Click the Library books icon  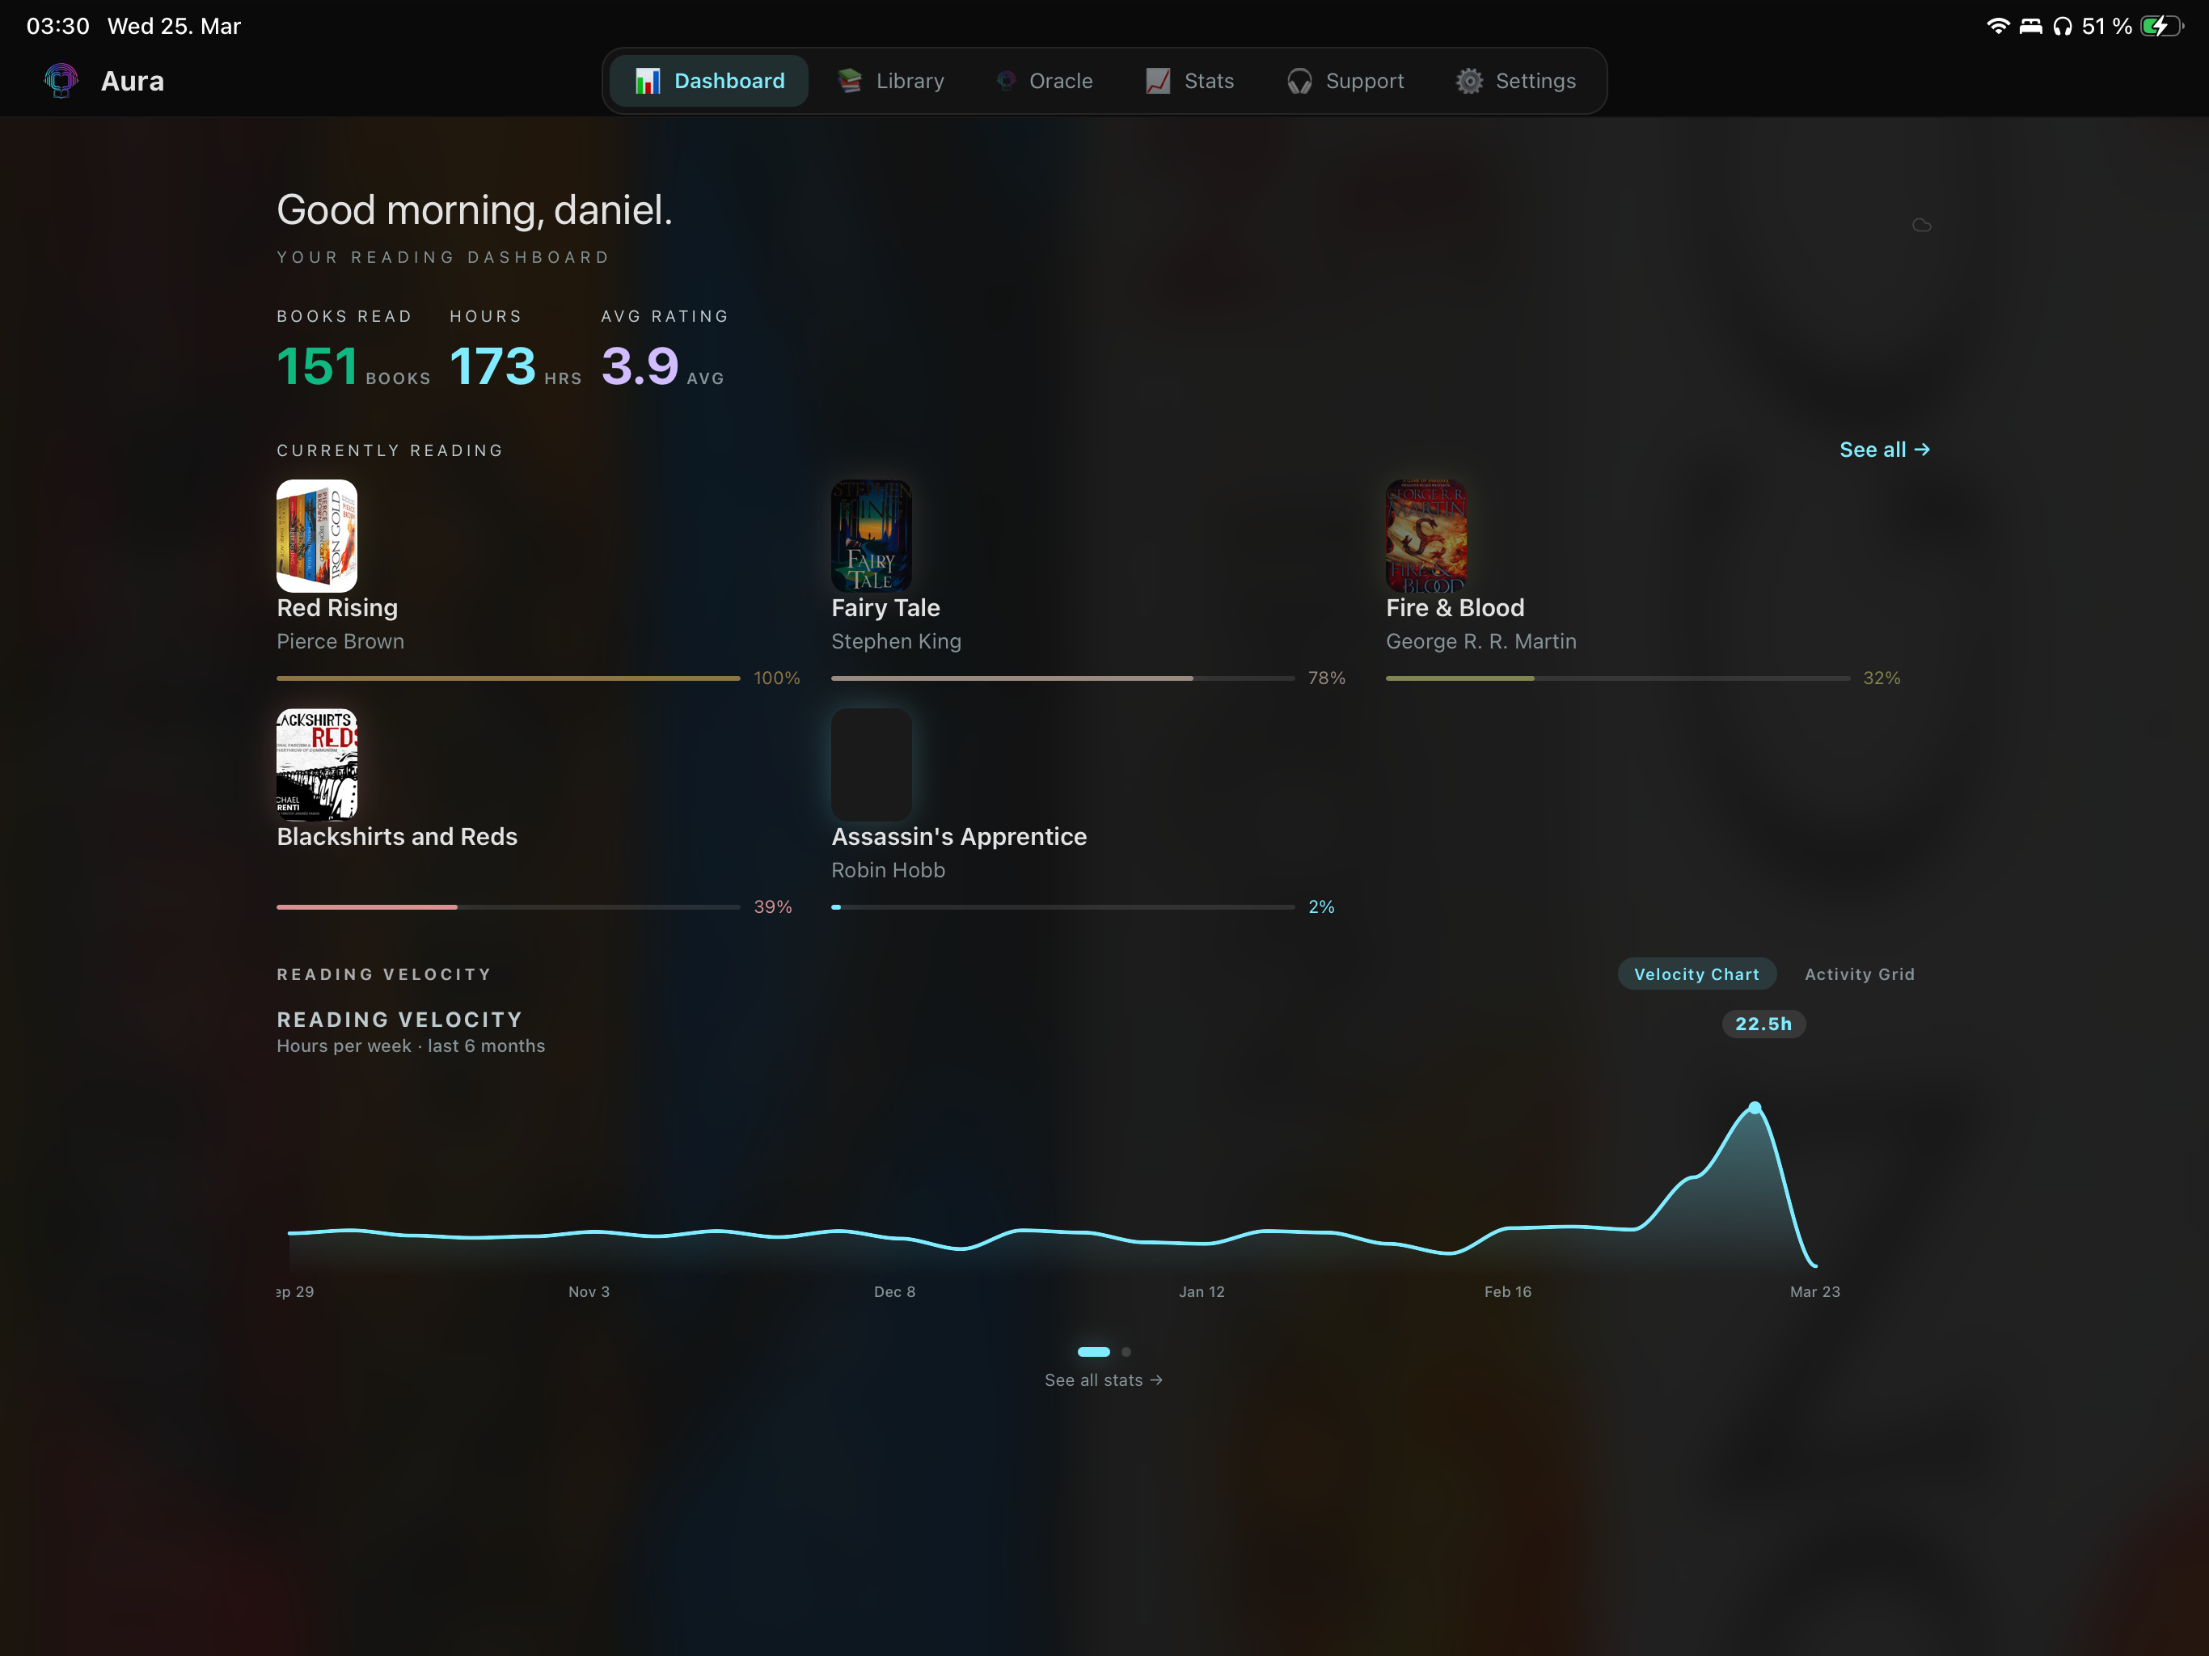click(849, 81)
